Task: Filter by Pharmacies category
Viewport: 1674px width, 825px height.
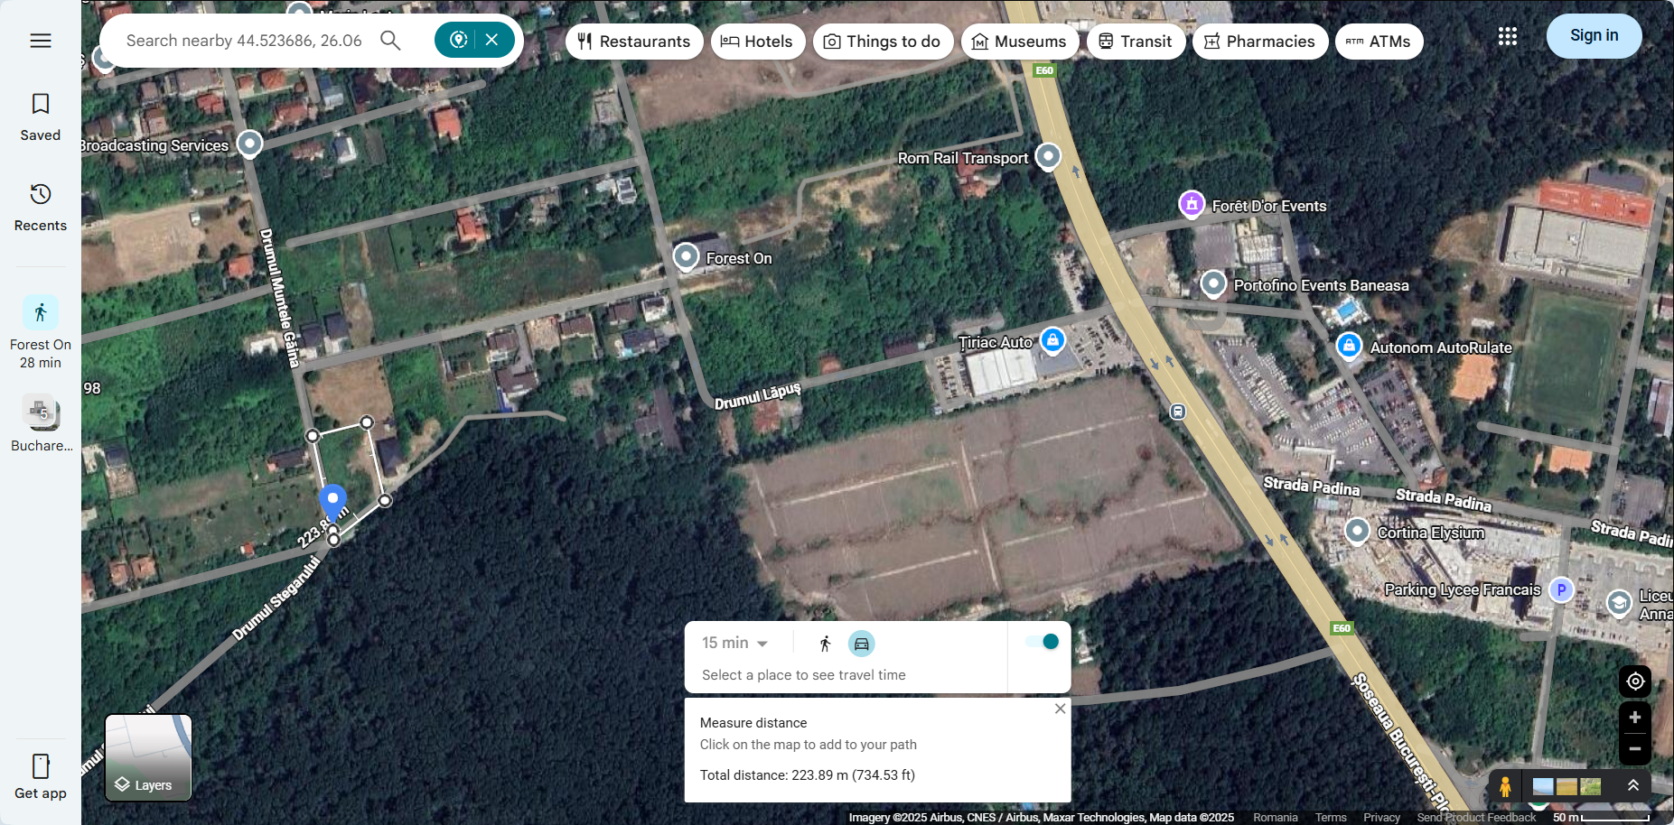Action: [x=1259, y=42]
